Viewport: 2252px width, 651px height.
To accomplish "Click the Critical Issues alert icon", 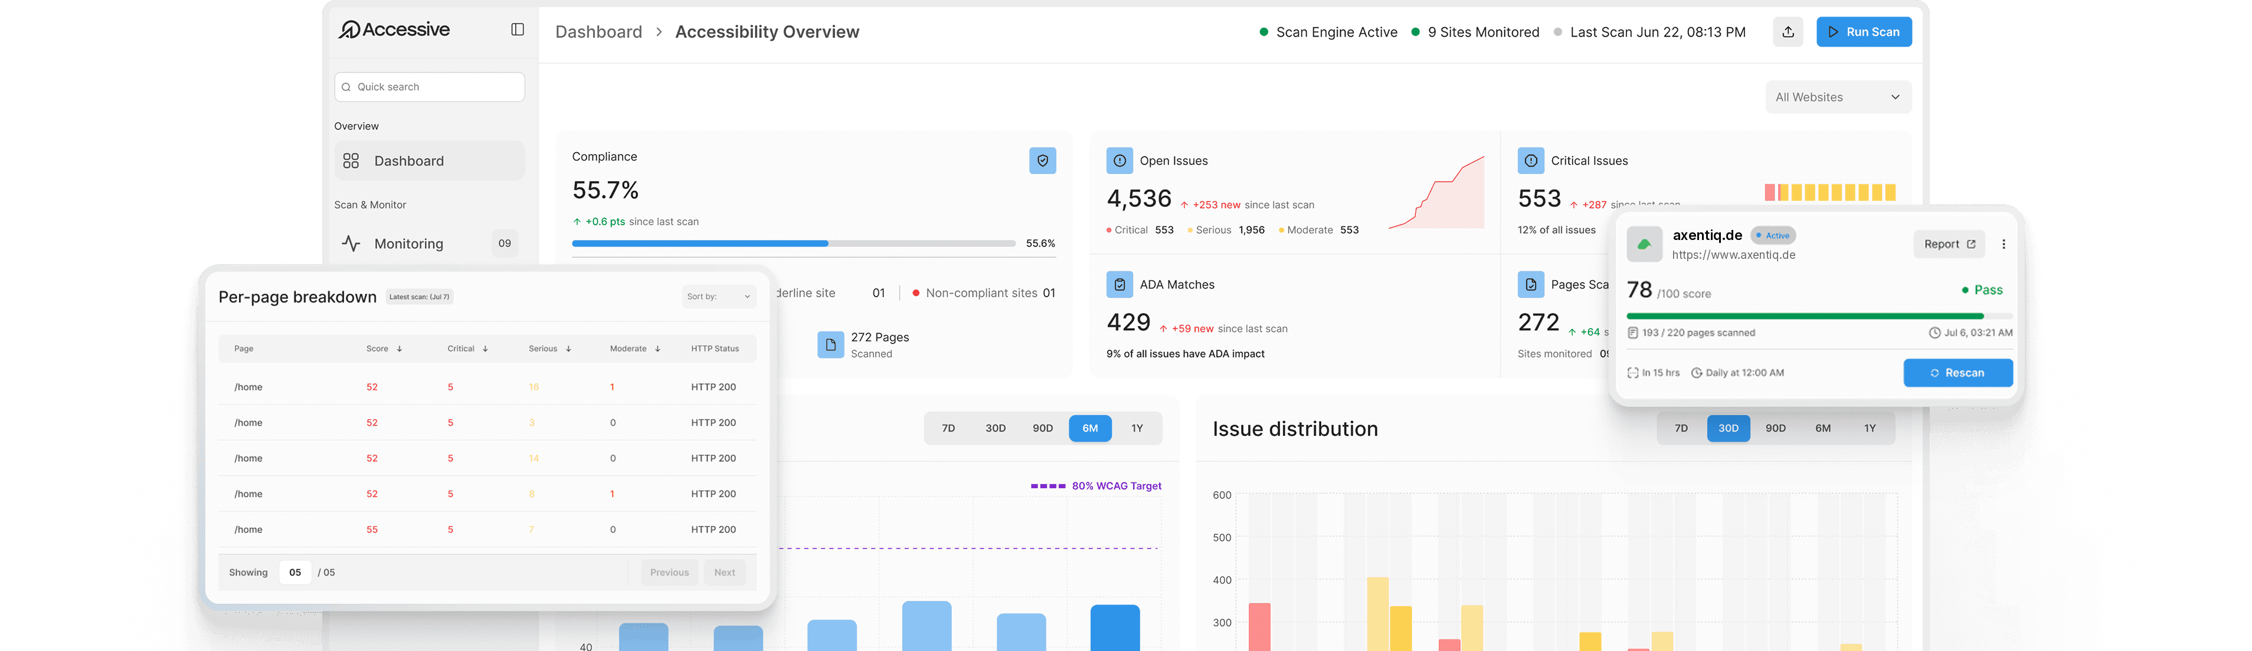I will pyautogui.click(x=1531, y=161).
